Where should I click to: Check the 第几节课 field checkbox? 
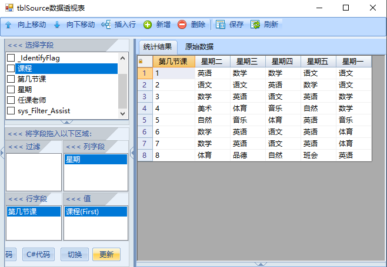coord(11,79)
